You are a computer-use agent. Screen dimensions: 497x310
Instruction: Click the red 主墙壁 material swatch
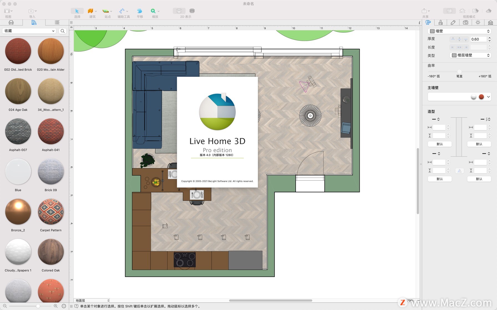tap(481, 97)
